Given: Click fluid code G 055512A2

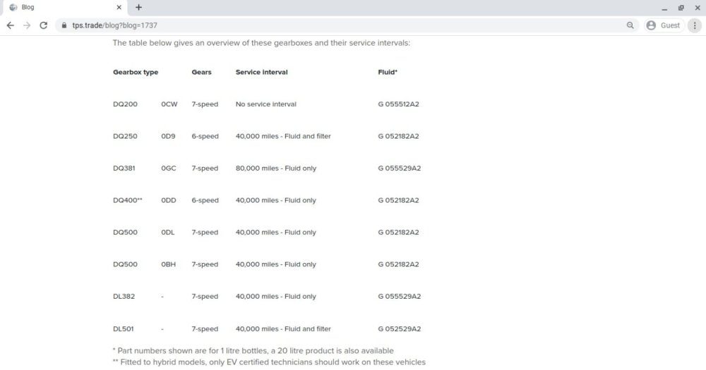Looking at the screenshot, I should tap(398, 104).
